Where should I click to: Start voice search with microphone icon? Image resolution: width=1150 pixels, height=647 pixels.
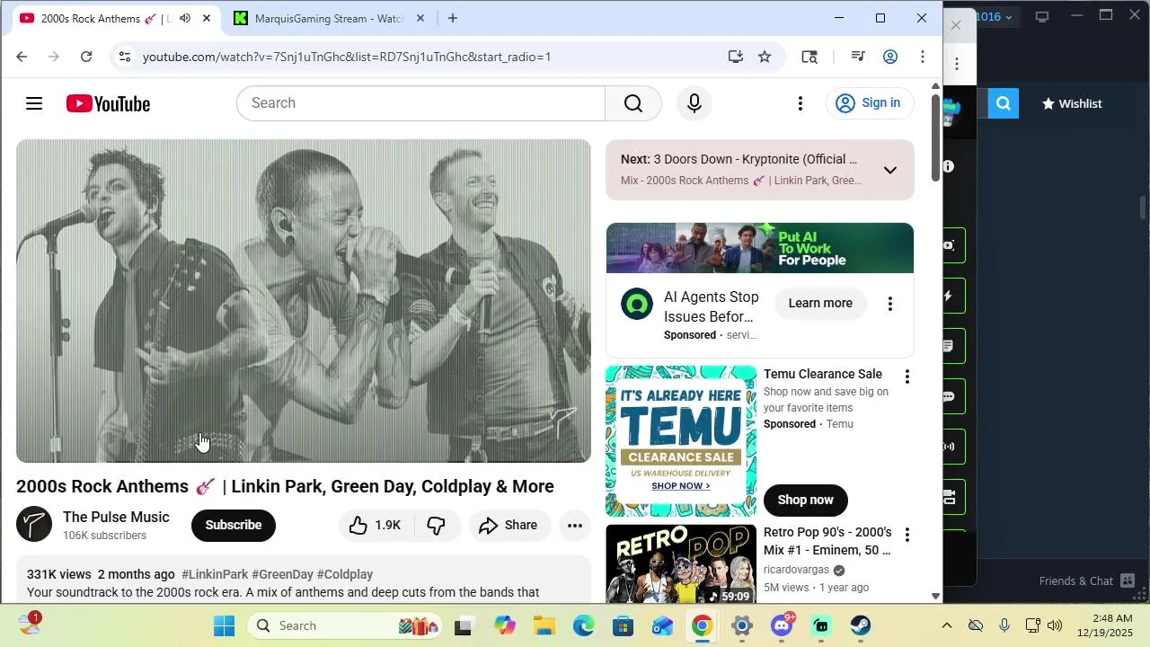[694, 103]
